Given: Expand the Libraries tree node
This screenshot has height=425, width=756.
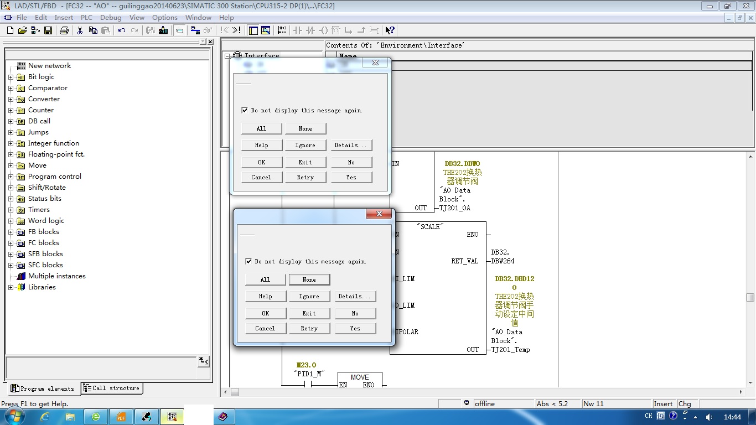Looking at the screenshot, I should point(11,287).
